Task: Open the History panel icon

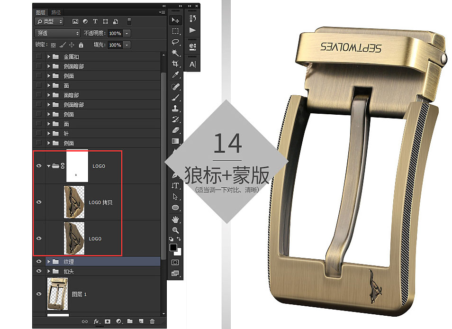Action: click(192, 18)
